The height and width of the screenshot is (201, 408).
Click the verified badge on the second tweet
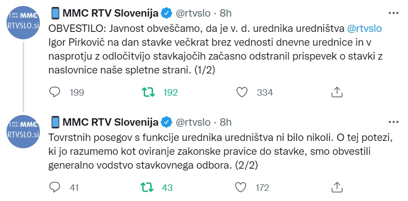point(166,122)
